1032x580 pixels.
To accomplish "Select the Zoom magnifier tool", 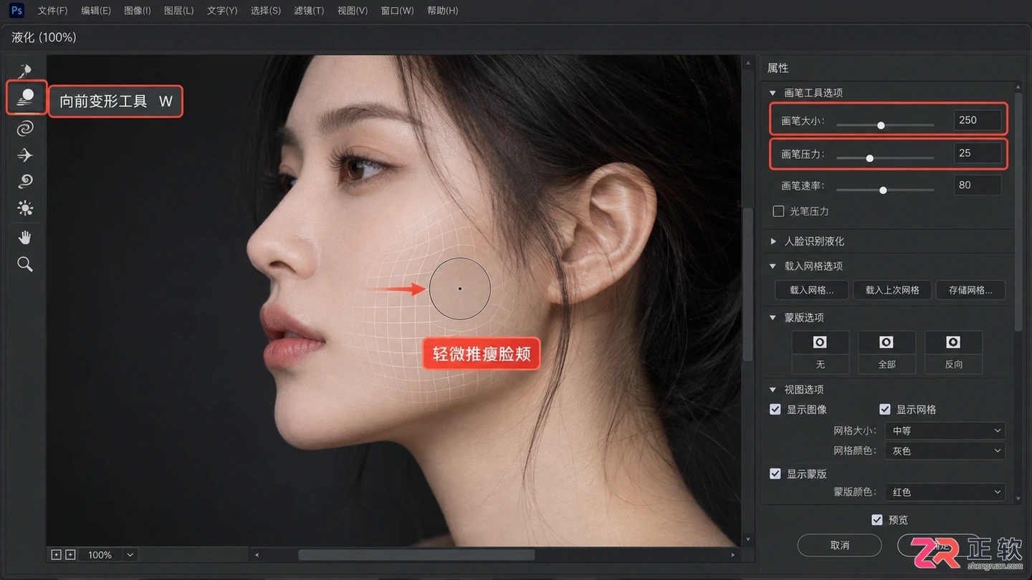I will coord(25,264).
